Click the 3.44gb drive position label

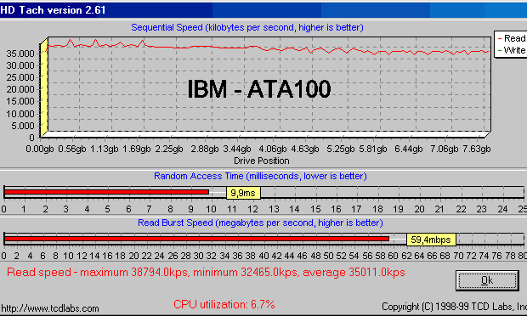(237, 149)
